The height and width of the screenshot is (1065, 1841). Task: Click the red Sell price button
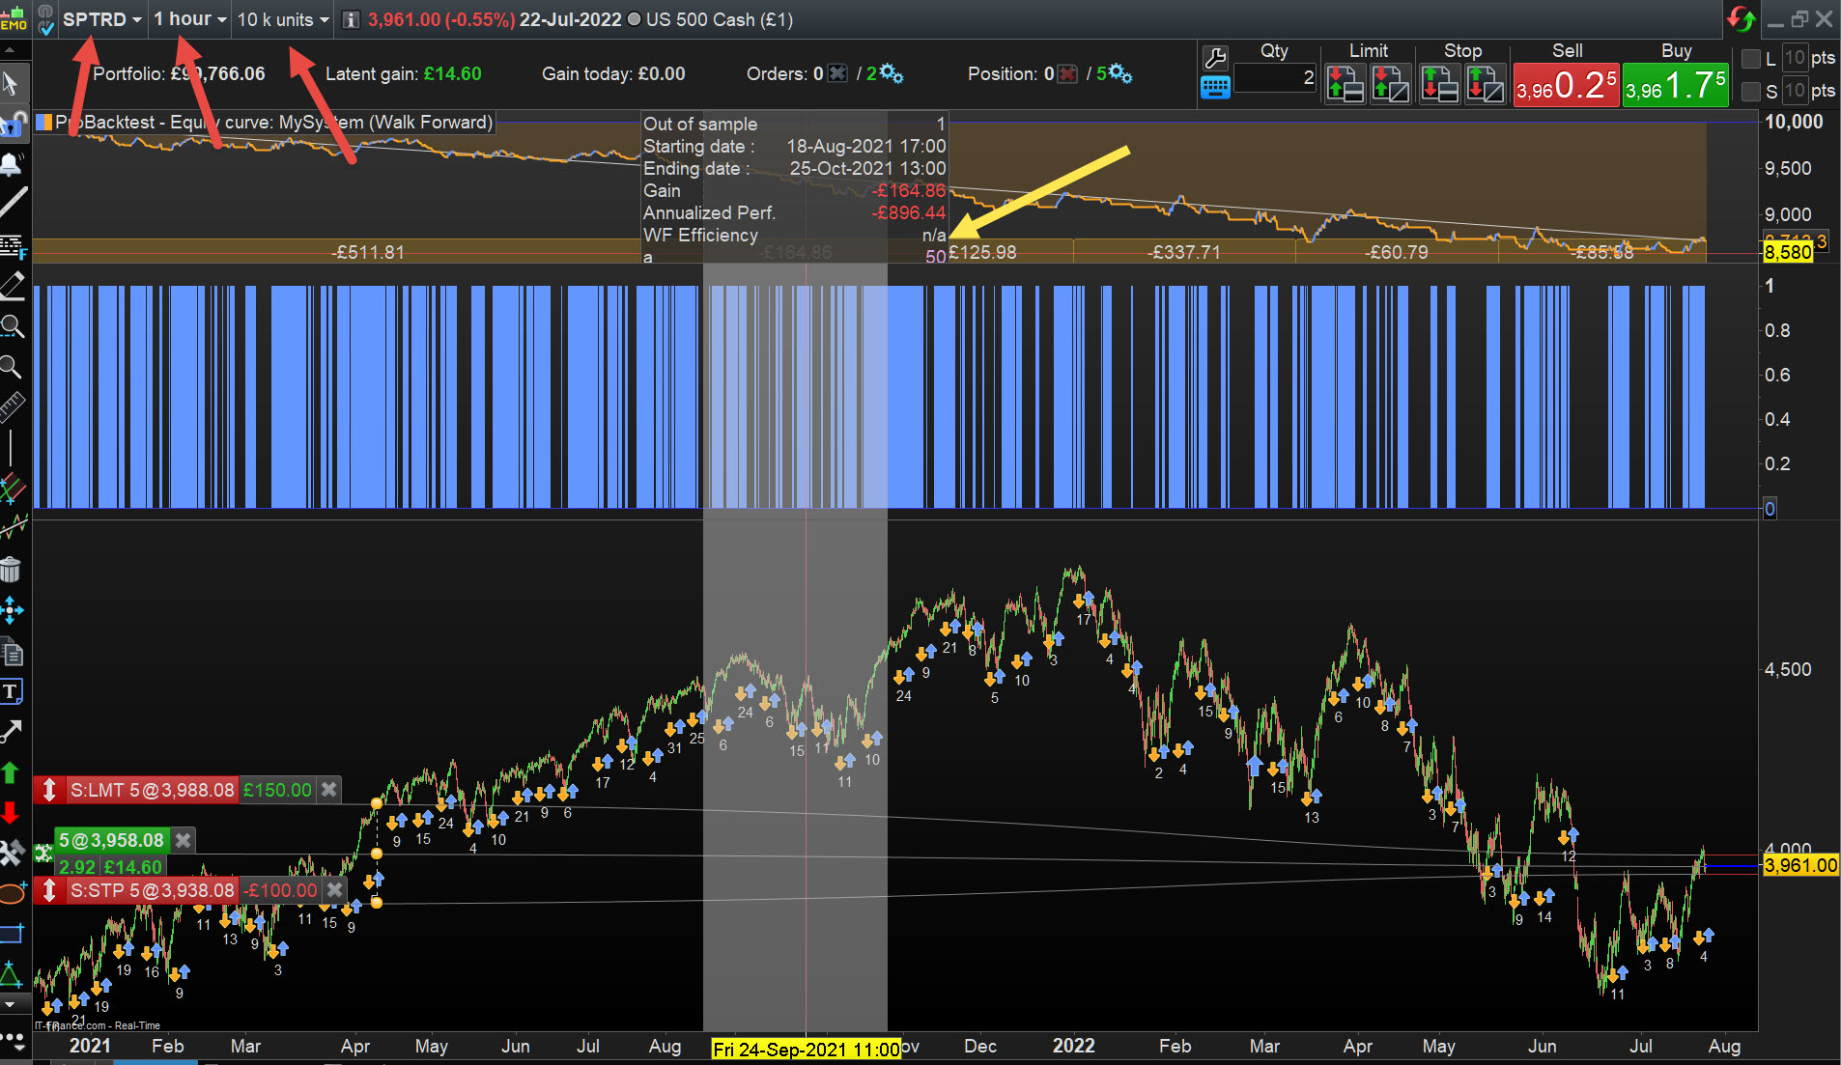tap(1566, 86)
